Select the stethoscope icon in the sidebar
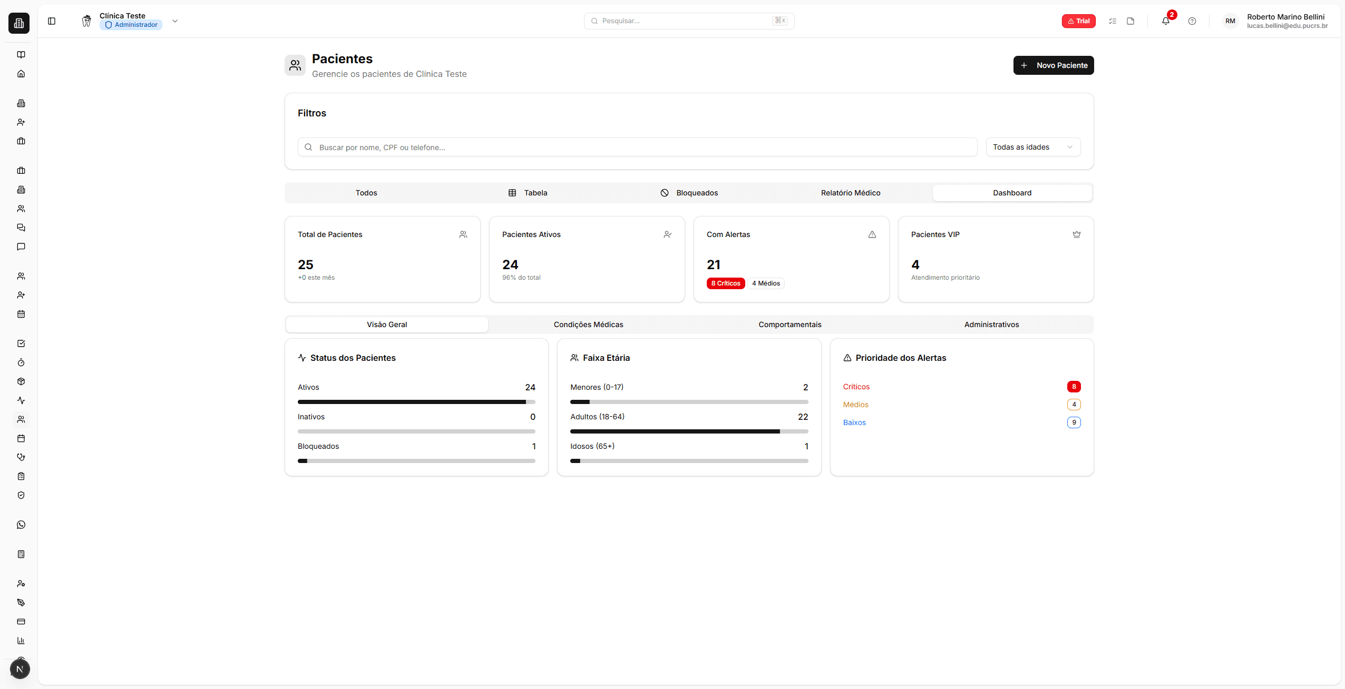Screen dimensions: 1345x689 (21, 457)
